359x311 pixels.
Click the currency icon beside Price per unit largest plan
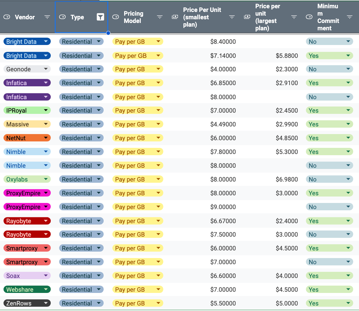(x=247, y=17)
